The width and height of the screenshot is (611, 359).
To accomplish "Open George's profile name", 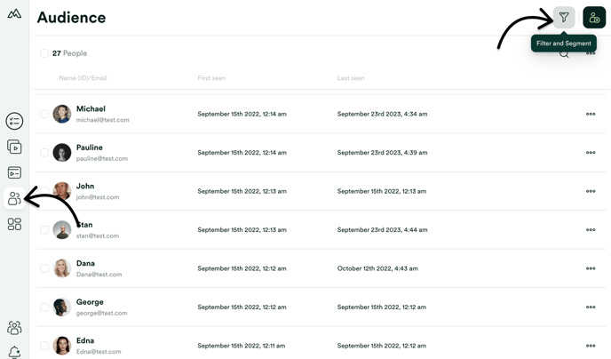I will (90, 302).
